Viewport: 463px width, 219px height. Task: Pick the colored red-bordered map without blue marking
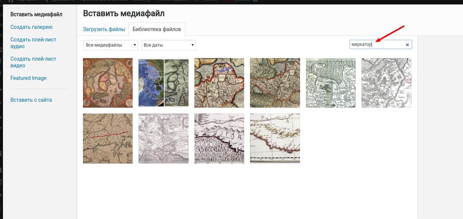(275, 83)
